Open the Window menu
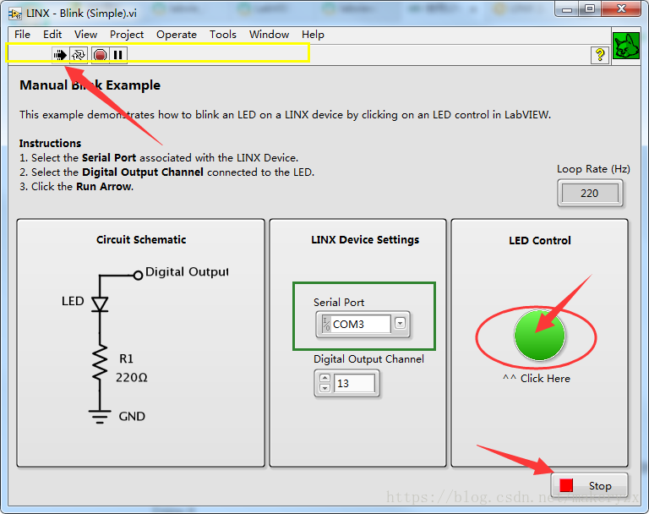 pyautogui.click(x=269, y=35)
